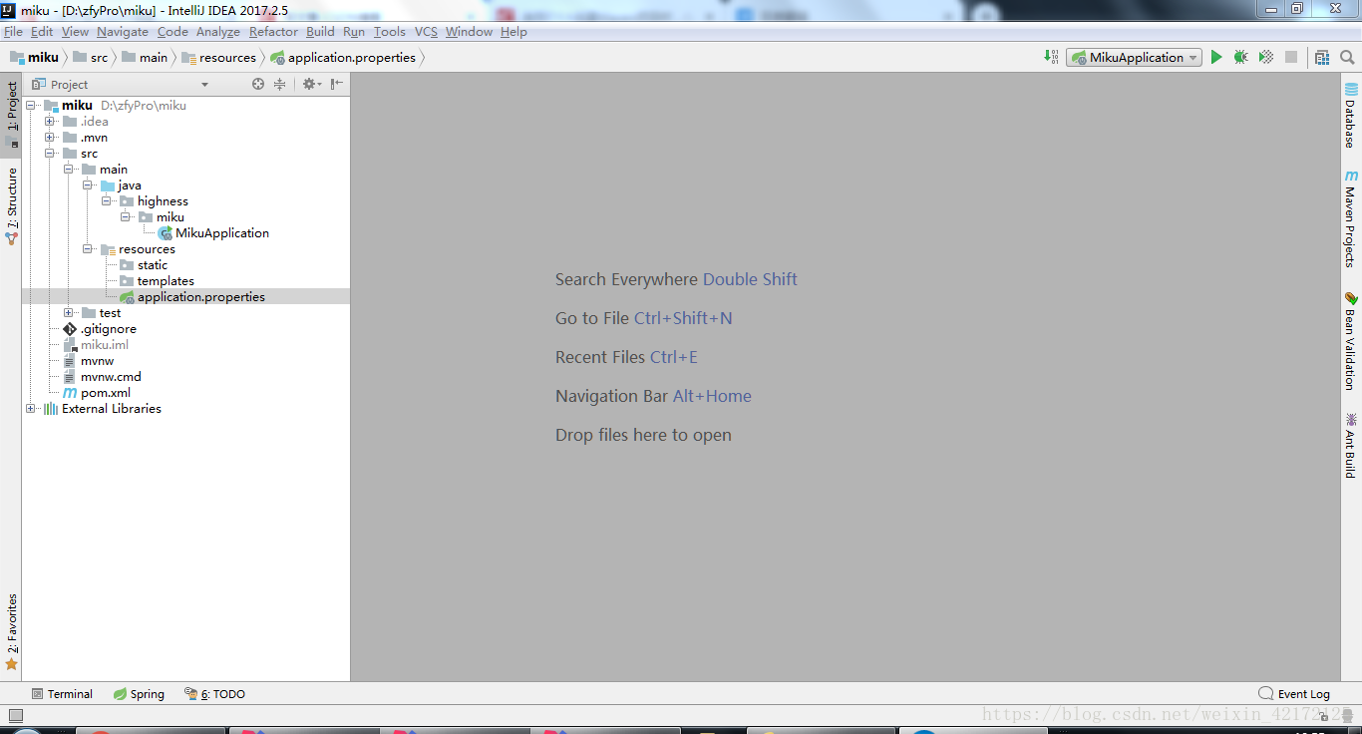Open the File menu
The image size is (1362, 734).
point(13,32)
